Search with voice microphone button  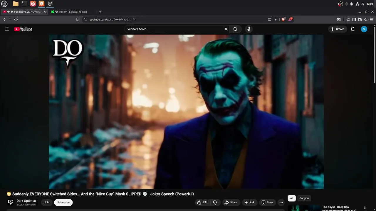point(249,29)
